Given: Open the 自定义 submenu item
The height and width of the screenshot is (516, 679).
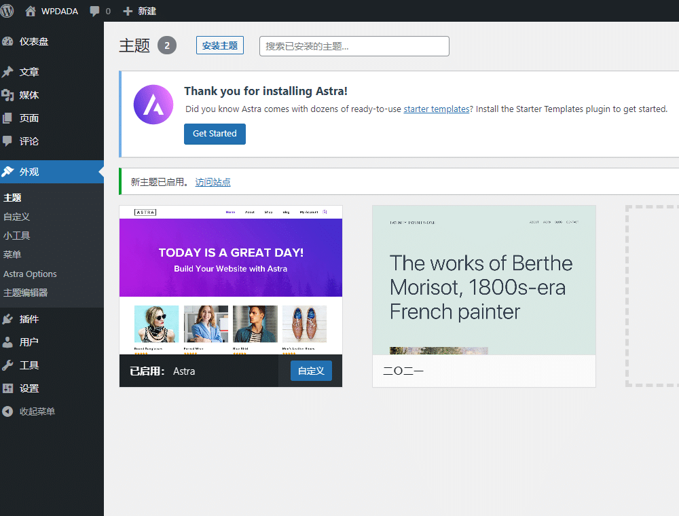Looking at the screenshot, I should click(16, 217).
